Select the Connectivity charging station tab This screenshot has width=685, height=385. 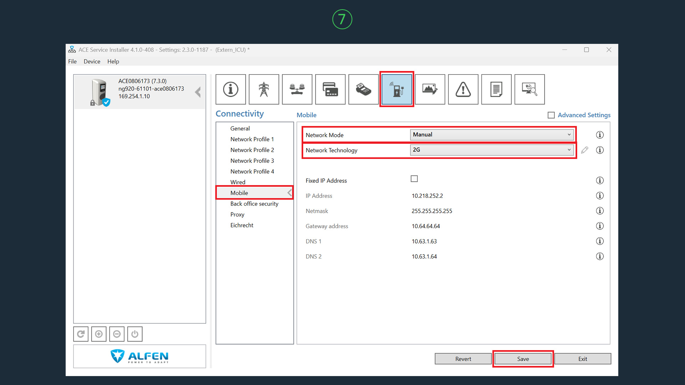[397, 89]
